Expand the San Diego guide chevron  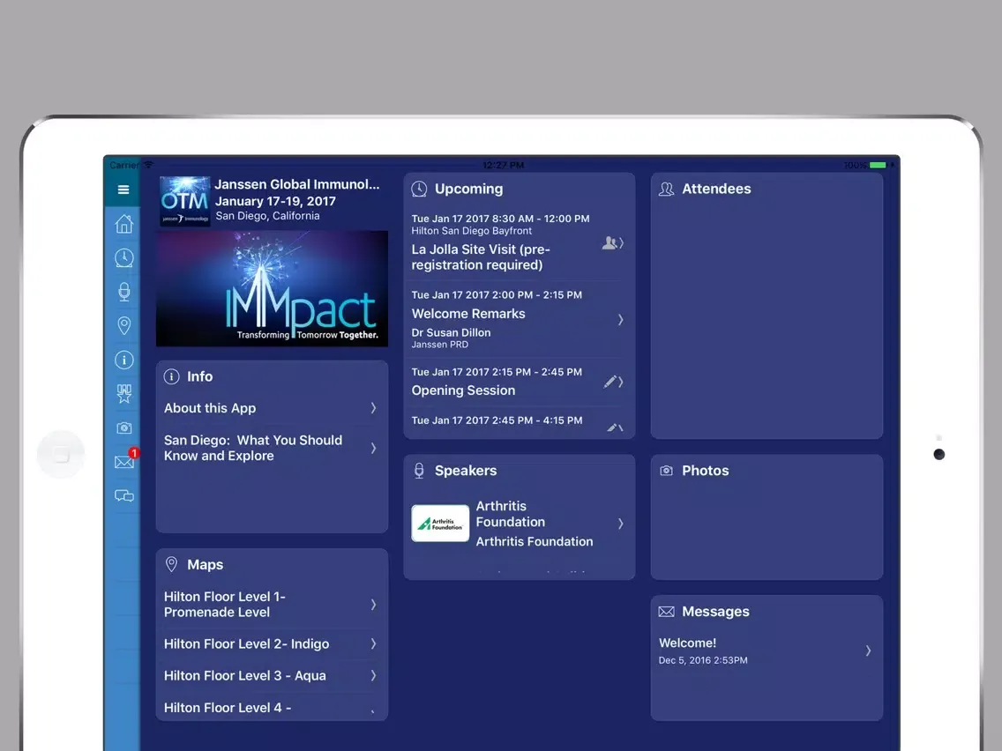click(x=373, y=449)
